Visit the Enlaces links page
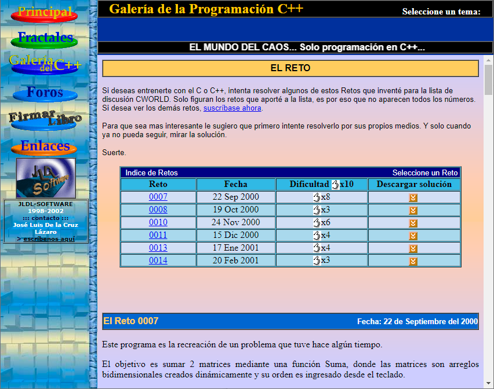This screenshot has height=389, width=494. (x=45, y=146)
